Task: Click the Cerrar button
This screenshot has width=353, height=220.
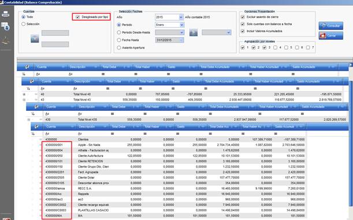Action: pos(330,36)
